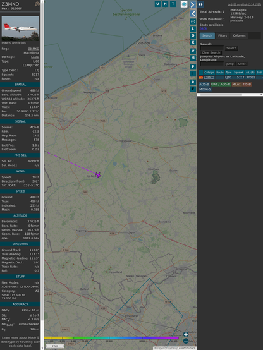Toggle the O map button
Image resolution: width=263 pixels, height=350 pixels.
coord(193,35)
